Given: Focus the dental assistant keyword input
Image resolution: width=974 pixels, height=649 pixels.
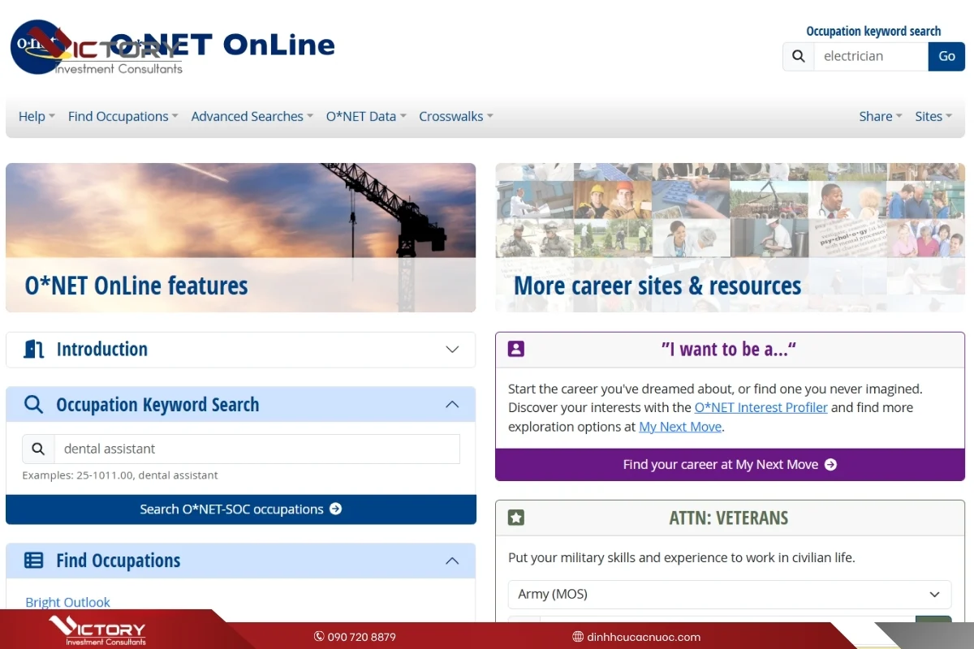Looking at the screenshot, I should 256,449.
